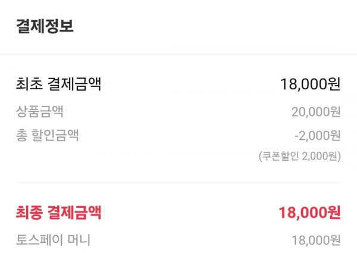Click the word 결제금액 in the 최초 row
Screen dimensions: 357x253
(74, 84)
